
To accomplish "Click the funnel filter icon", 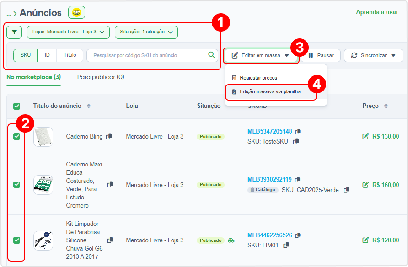I will [14, 32].
